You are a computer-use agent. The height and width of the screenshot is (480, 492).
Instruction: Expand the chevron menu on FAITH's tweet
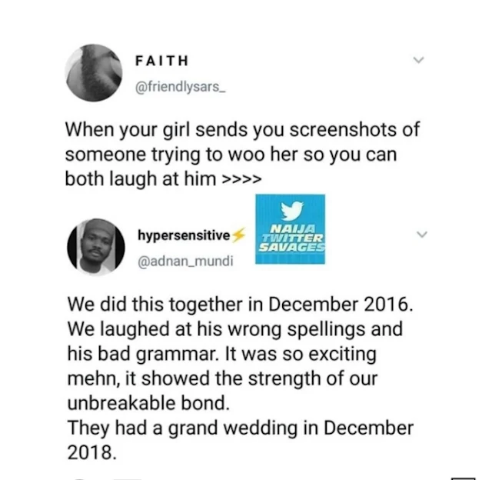pyautogui.click(x=418, y=60)
